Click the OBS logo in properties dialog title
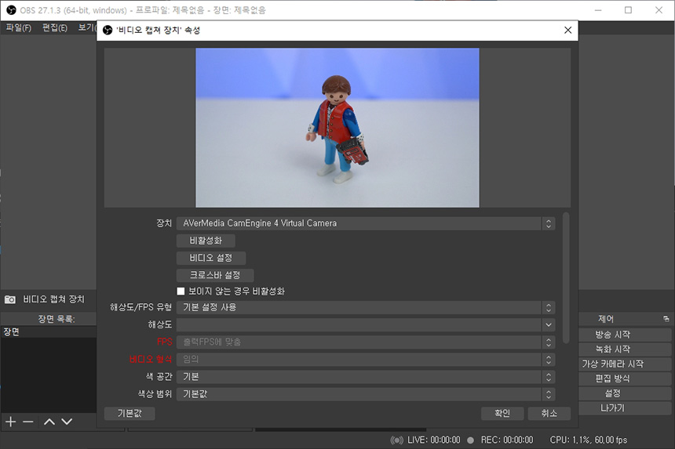 coord(108,30)
